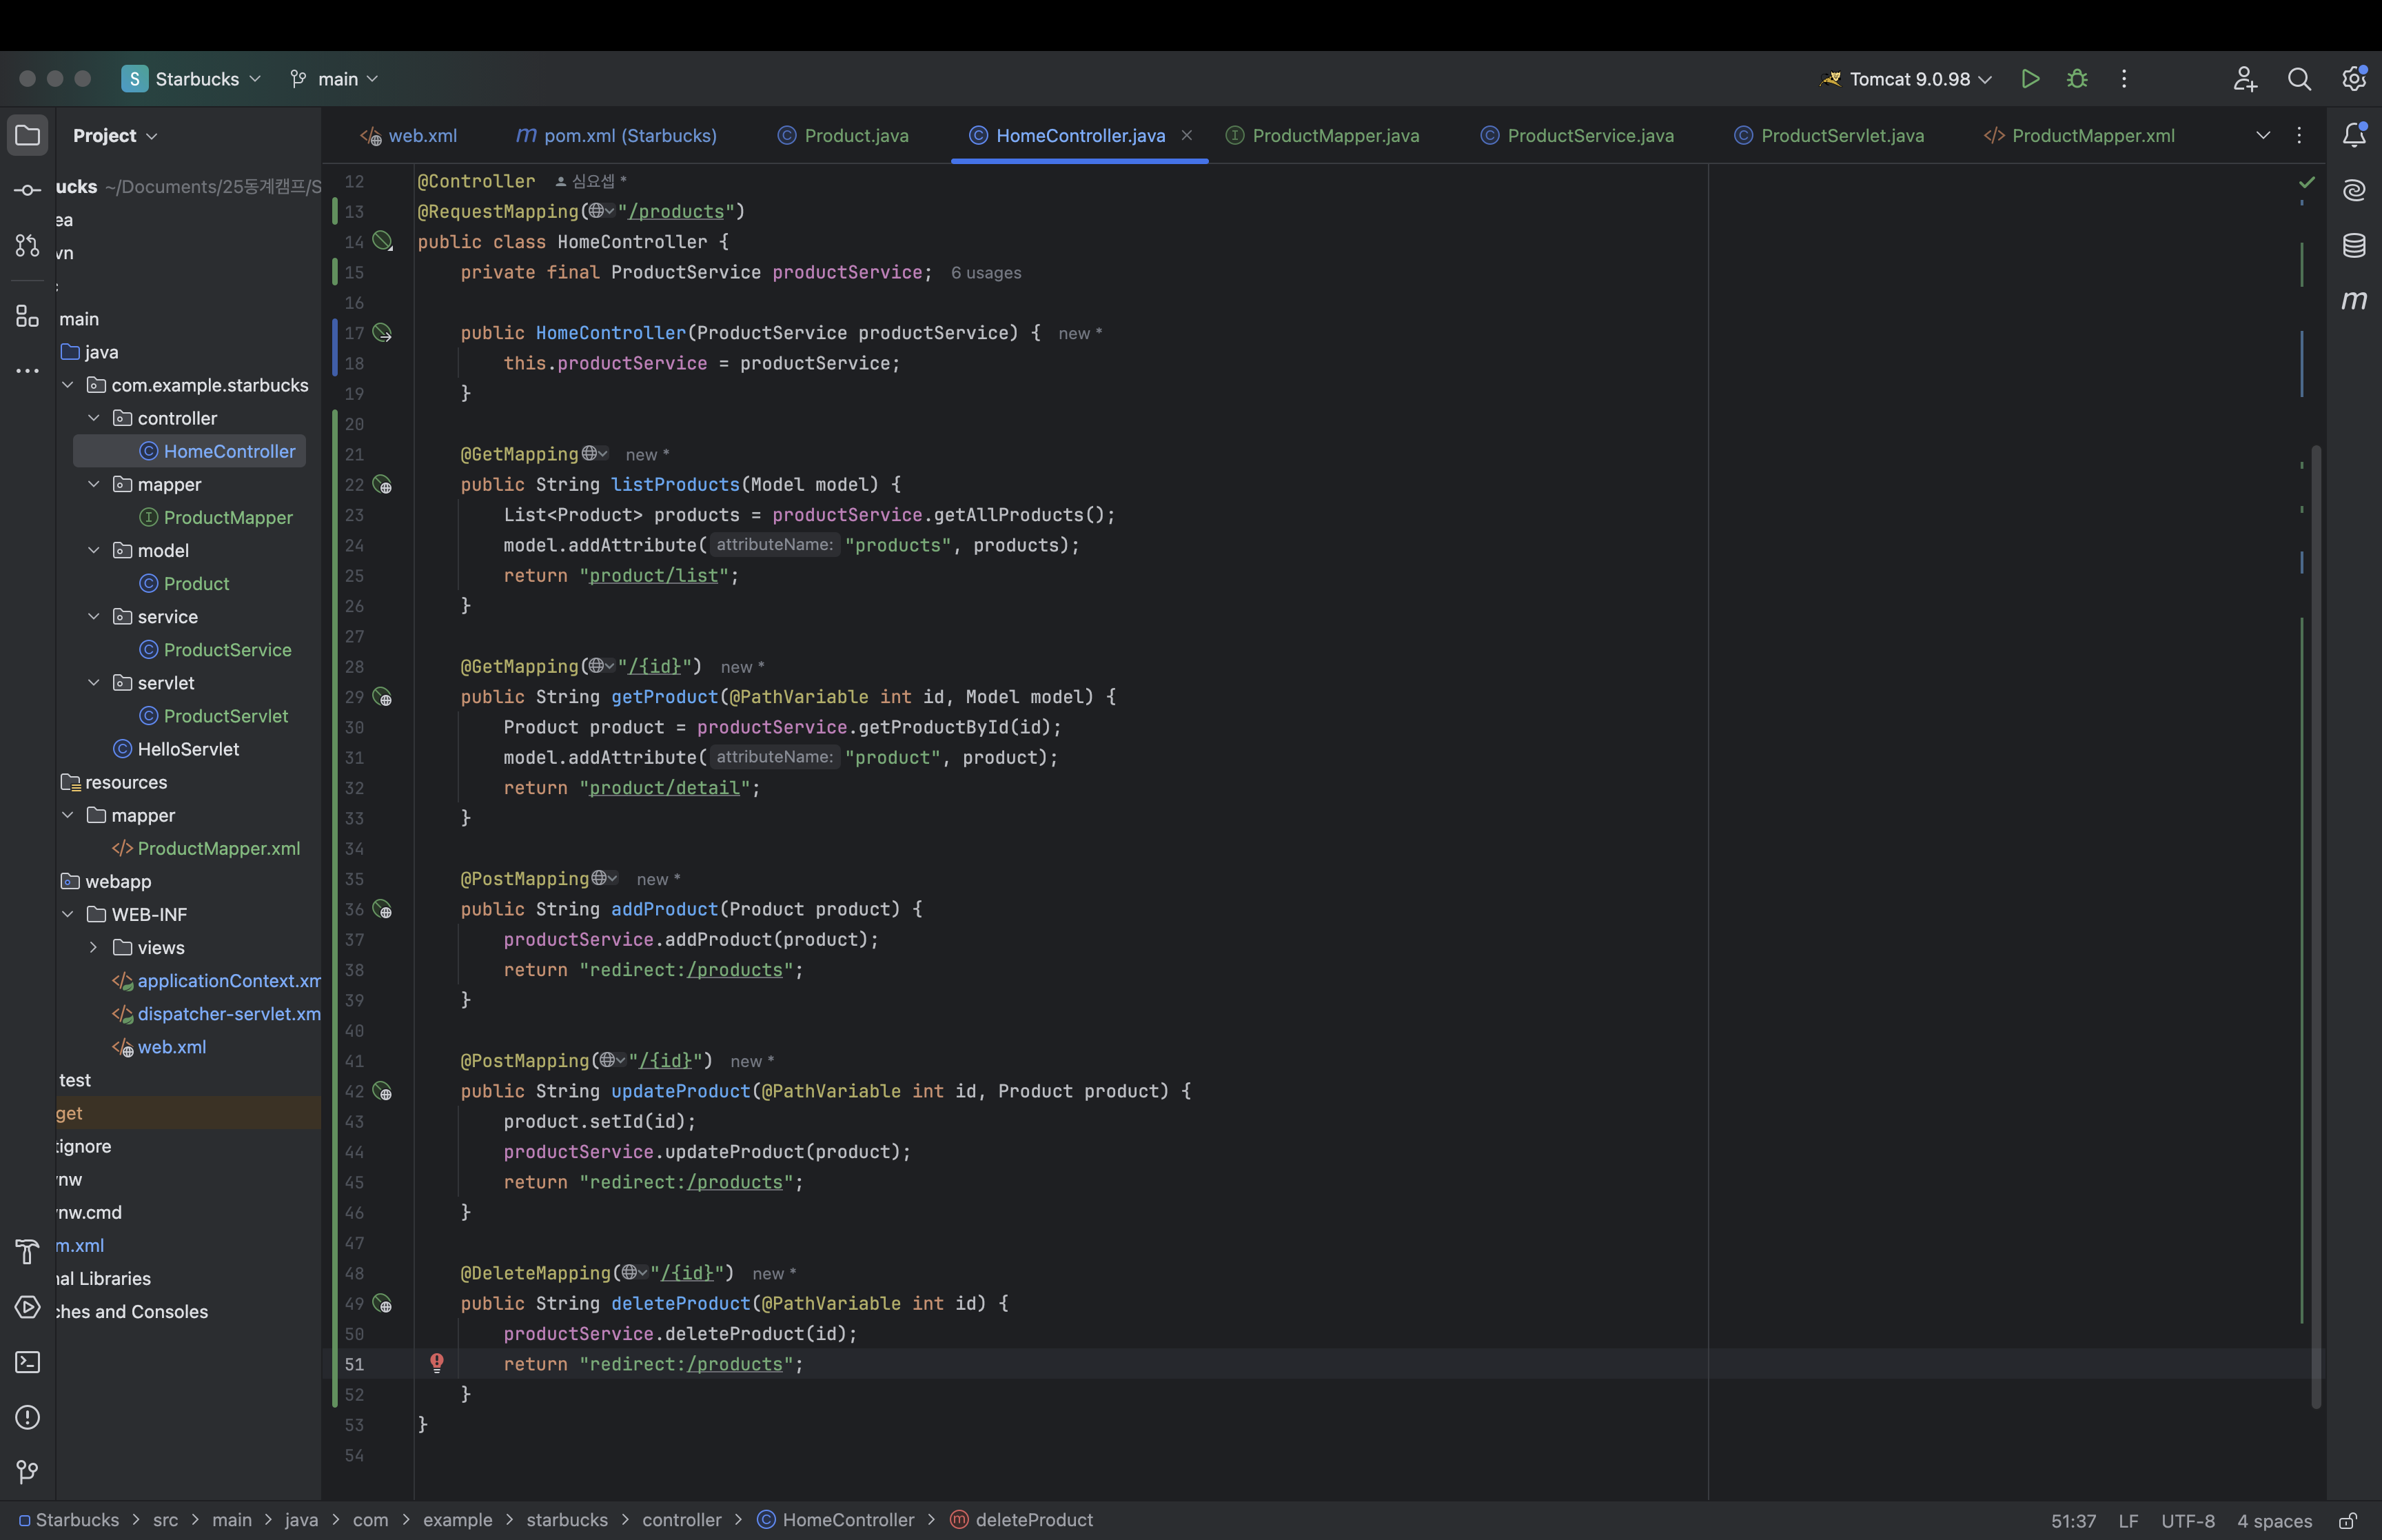
Task: Open the Services tool window
Action: coord(28,1307)
